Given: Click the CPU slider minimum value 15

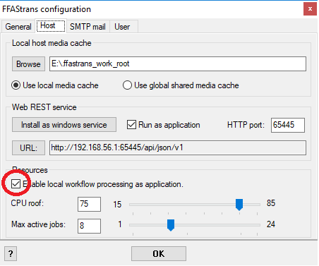Looking at the screenshot, I should tap(117, 204).
